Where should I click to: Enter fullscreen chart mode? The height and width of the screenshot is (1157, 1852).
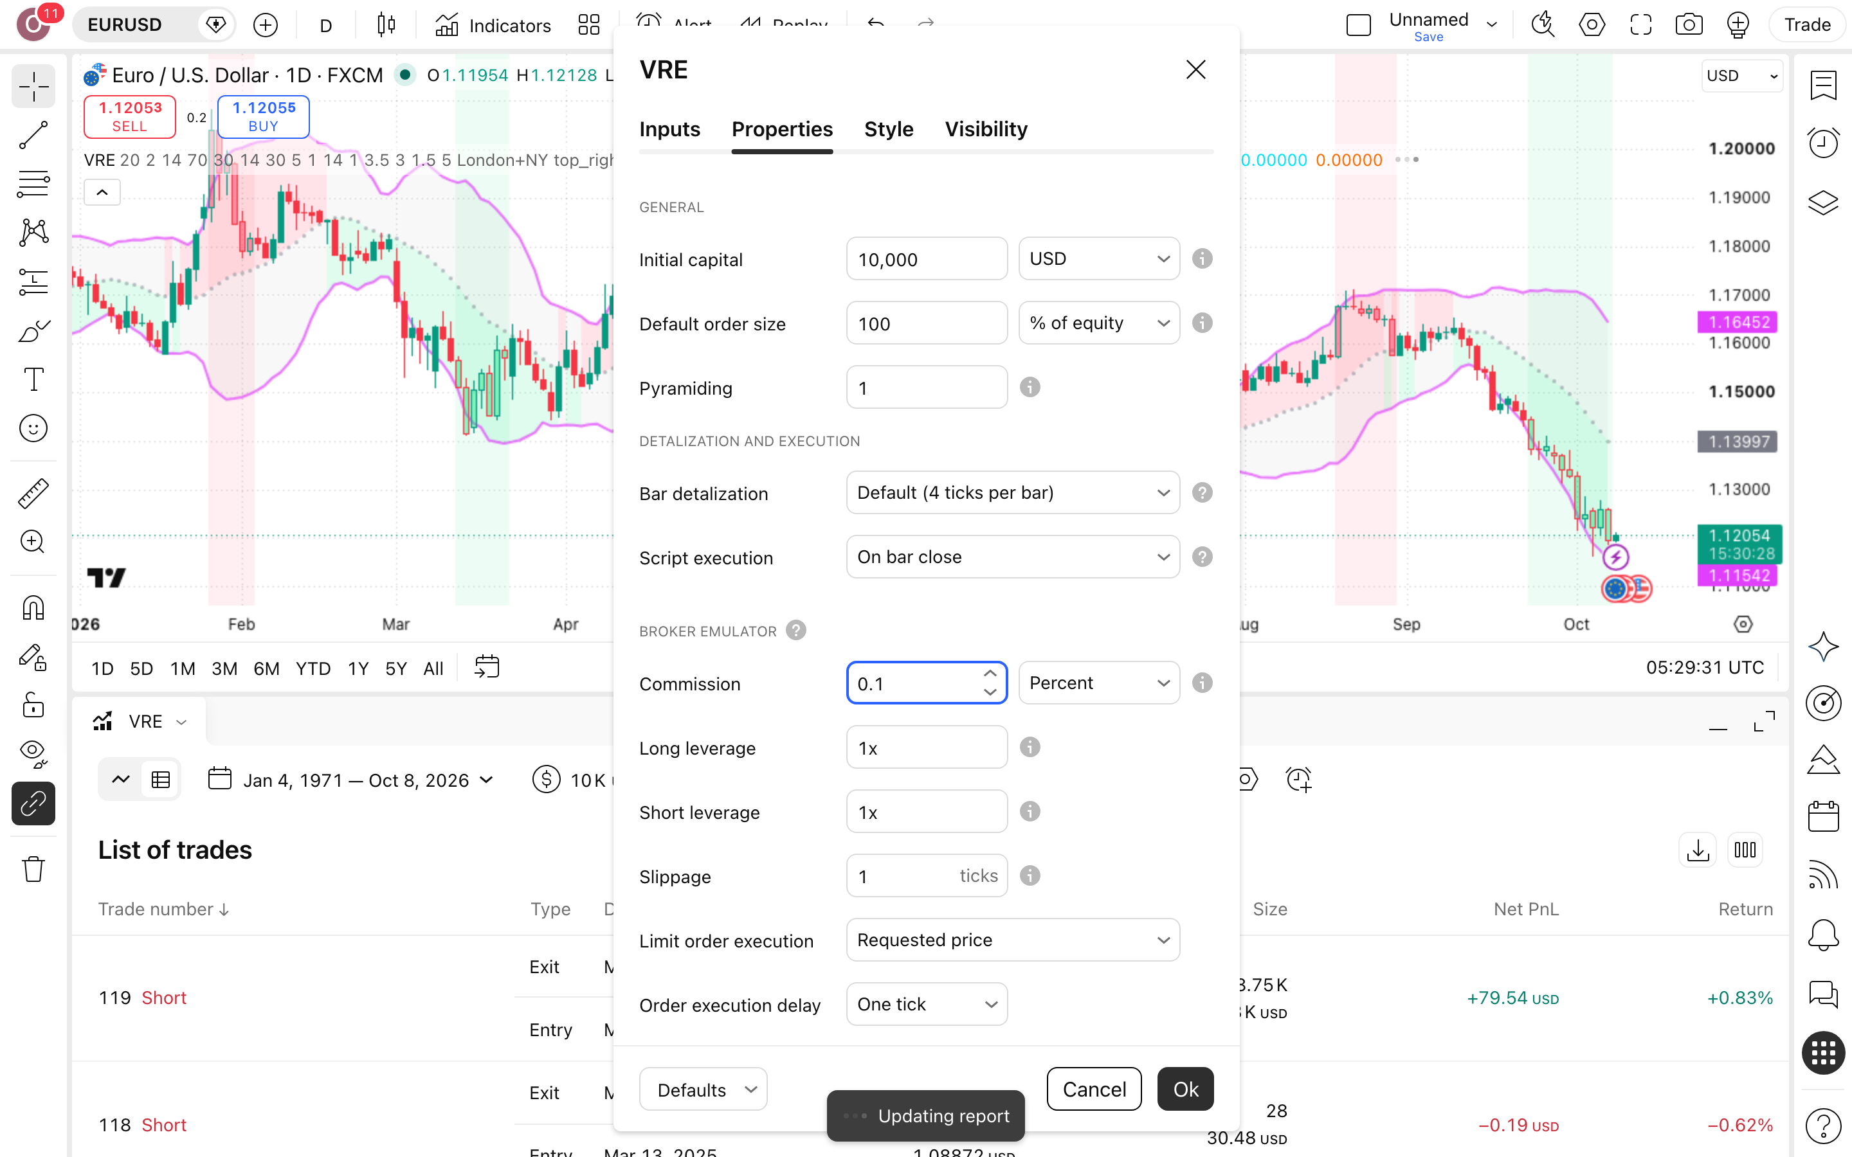pos(1640,25)
